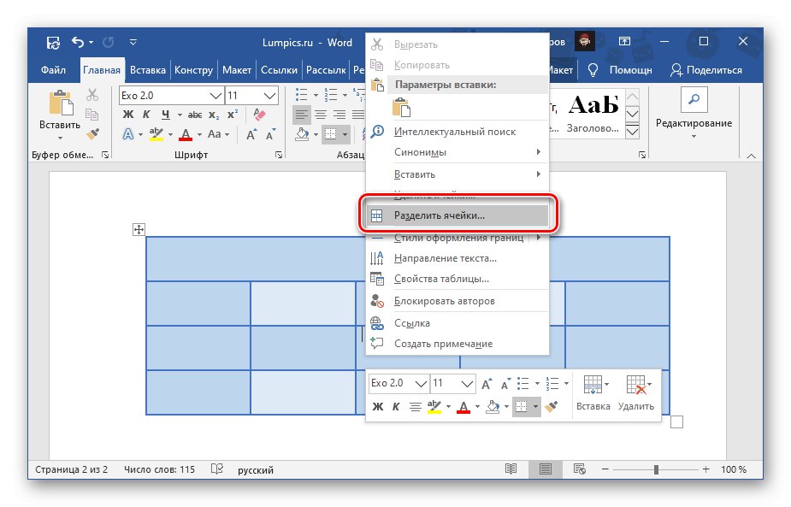Align text right in ribbon
791x507 pixels.
click(339, 115)
